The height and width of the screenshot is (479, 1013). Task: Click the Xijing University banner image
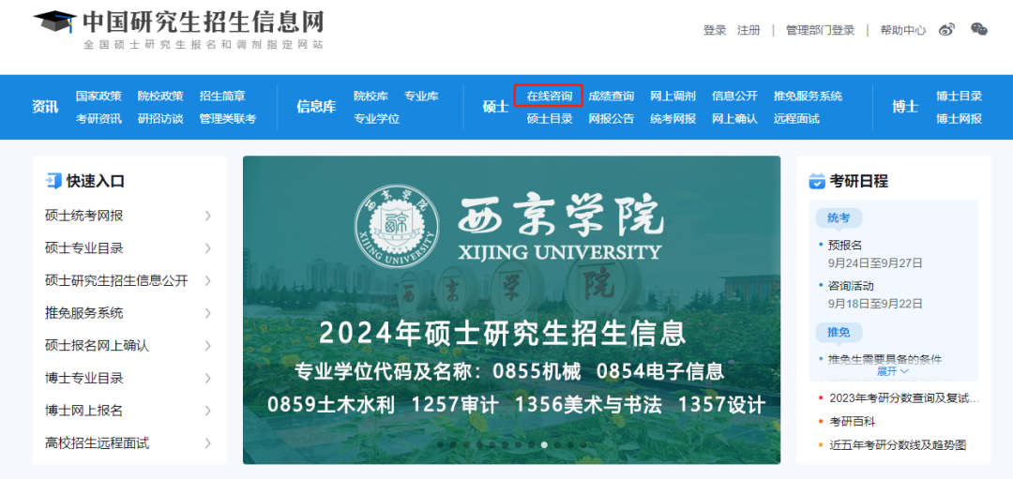(x=512, y=310)
